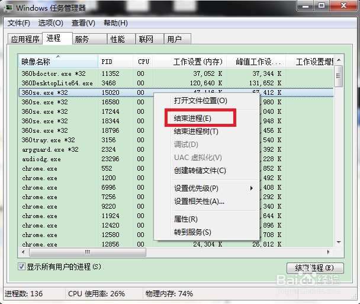
Task: Open the 选项(O) menu
Action: (x=50, y=23)
